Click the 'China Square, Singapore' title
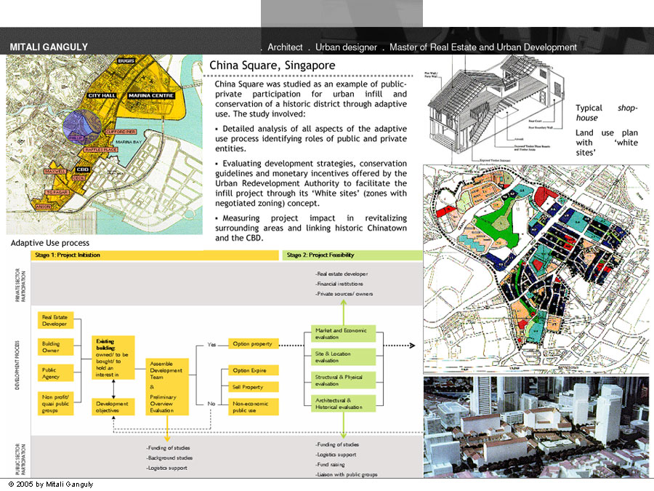This screenshot has width=654, height=491. click(x=272, y=65)
